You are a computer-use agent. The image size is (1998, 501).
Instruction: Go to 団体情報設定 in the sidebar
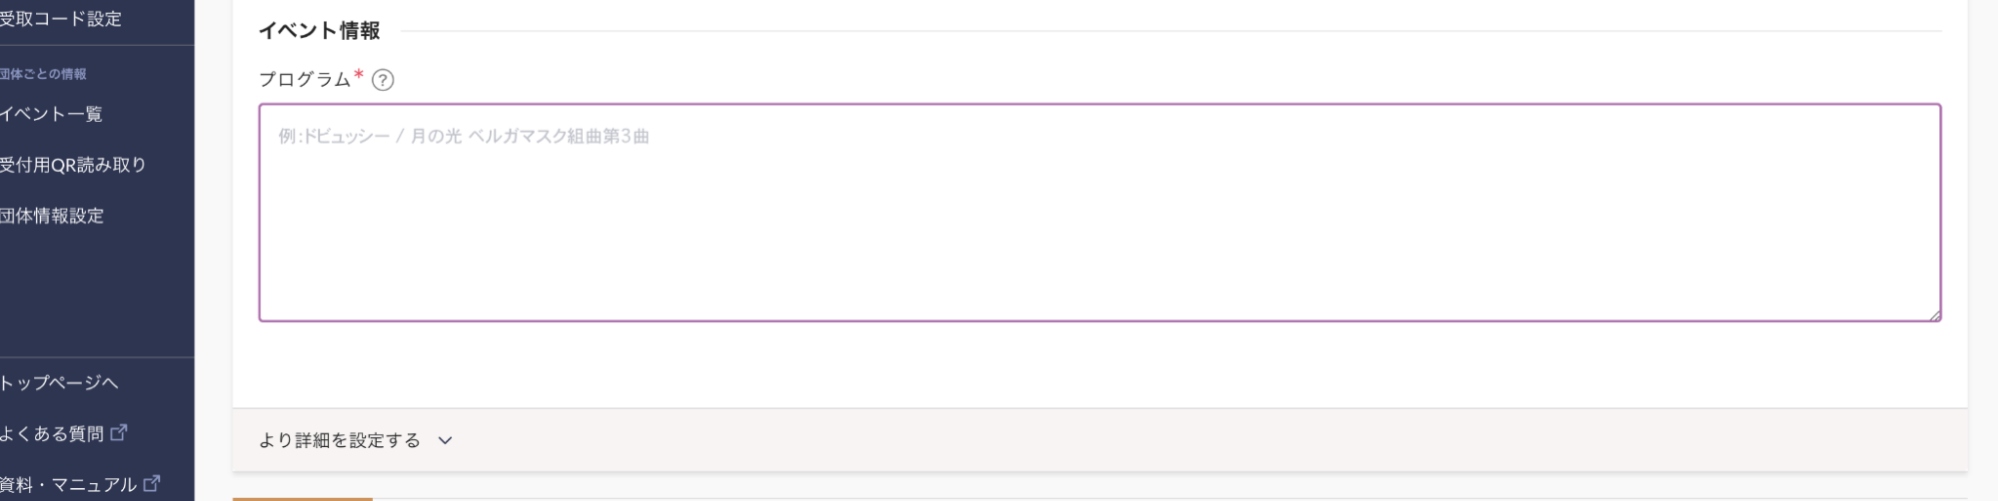(52, 216)
